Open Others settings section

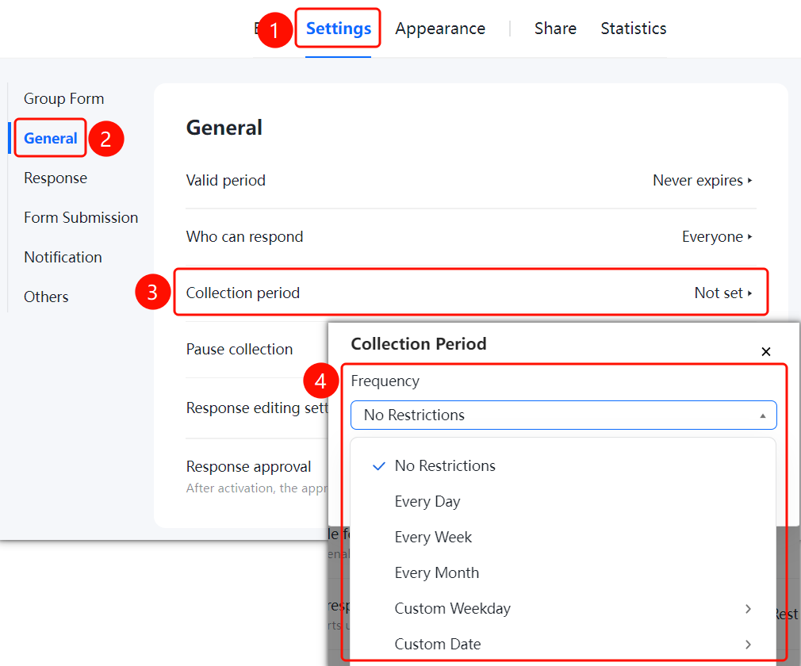coord(46,297)
